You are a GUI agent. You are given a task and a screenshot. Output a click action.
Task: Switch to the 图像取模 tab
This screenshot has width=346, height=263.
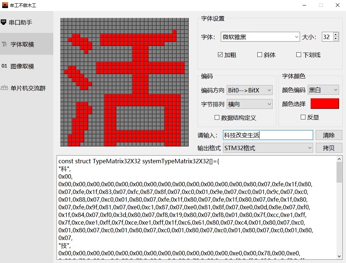coord(27,66)
